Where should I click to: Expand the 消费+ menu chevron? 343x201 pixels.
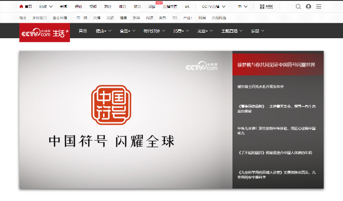pyautogui.click(x=187, y=31)
